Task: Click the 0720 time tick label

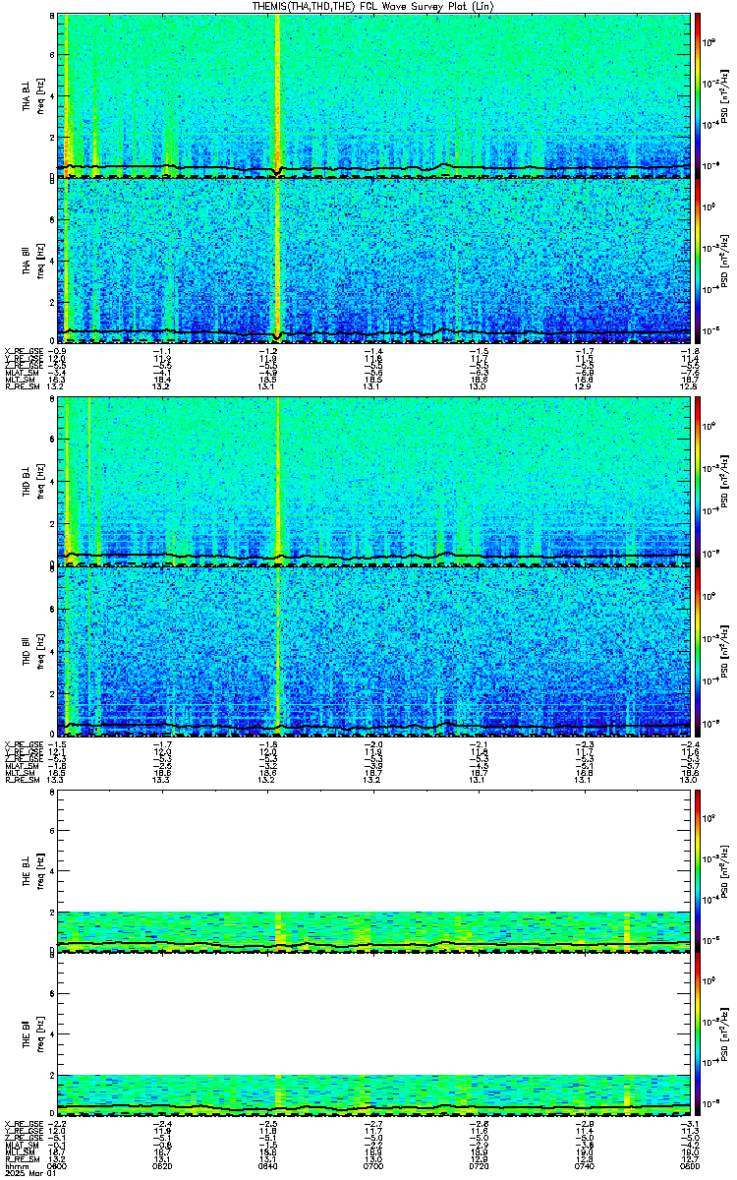Action: (x=479, y=1166)
